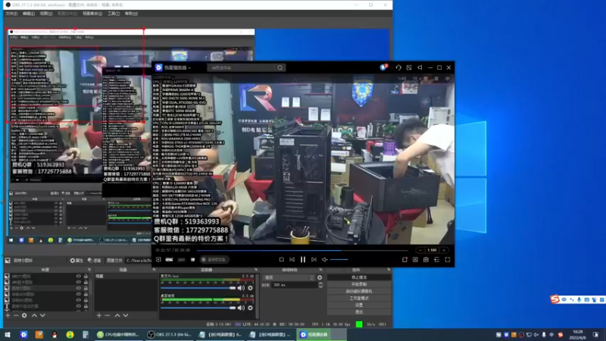Toggle the player's playlist panel icon

437,260
